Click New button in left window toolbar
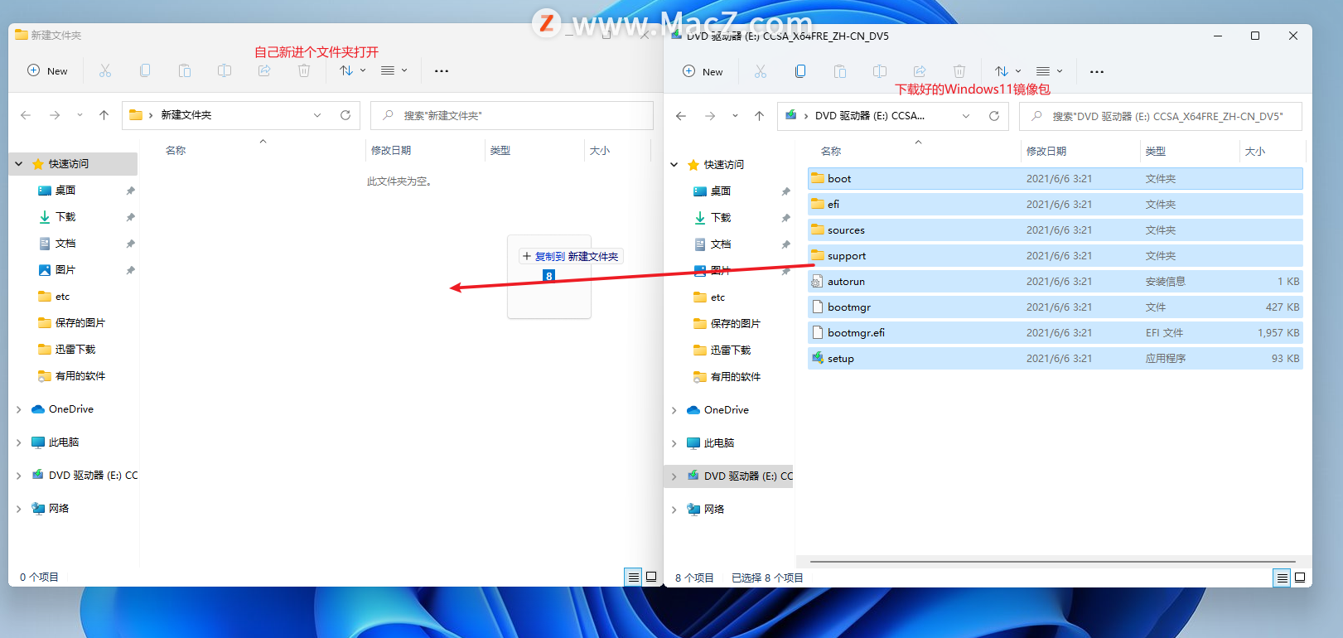The width and height of the screenshot is (1343, 638). [x=48, y=70]
